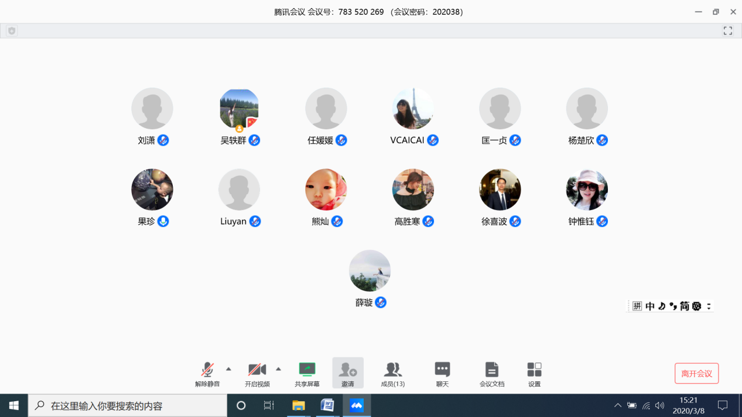Click 高胜寒's microphone status icon
The width and height of the screenshot is (742, 417).
pyautogui.click(x=428, y=222)
